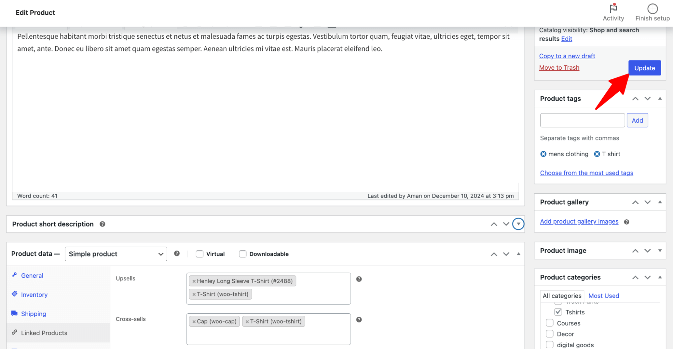Edit catalog visibility setting
Screen dimensions: 673x349
[567, 39]
